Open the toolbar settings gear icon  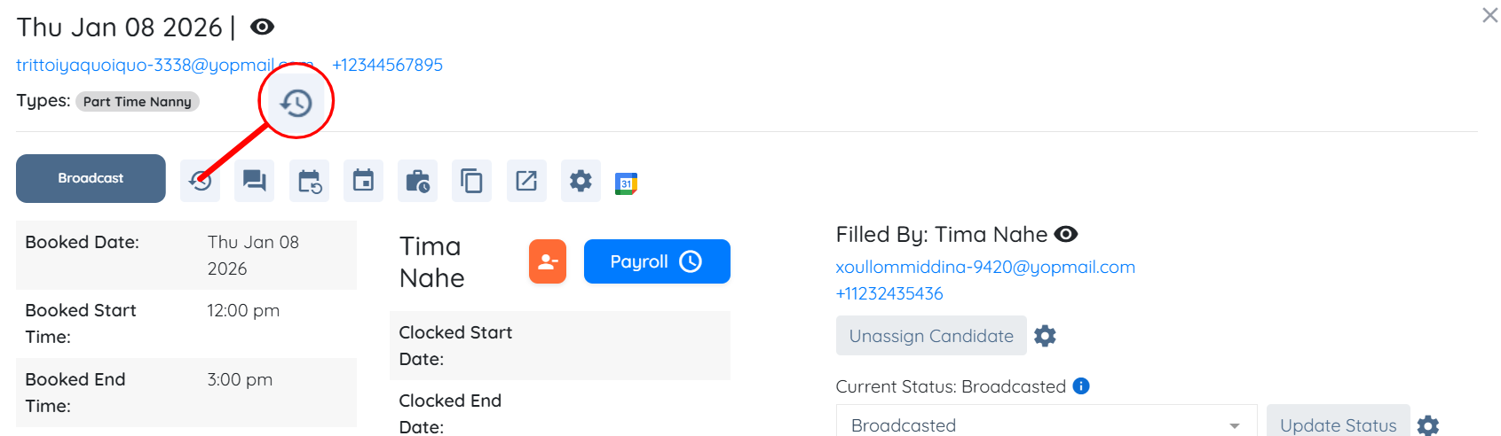pos(581,182)
